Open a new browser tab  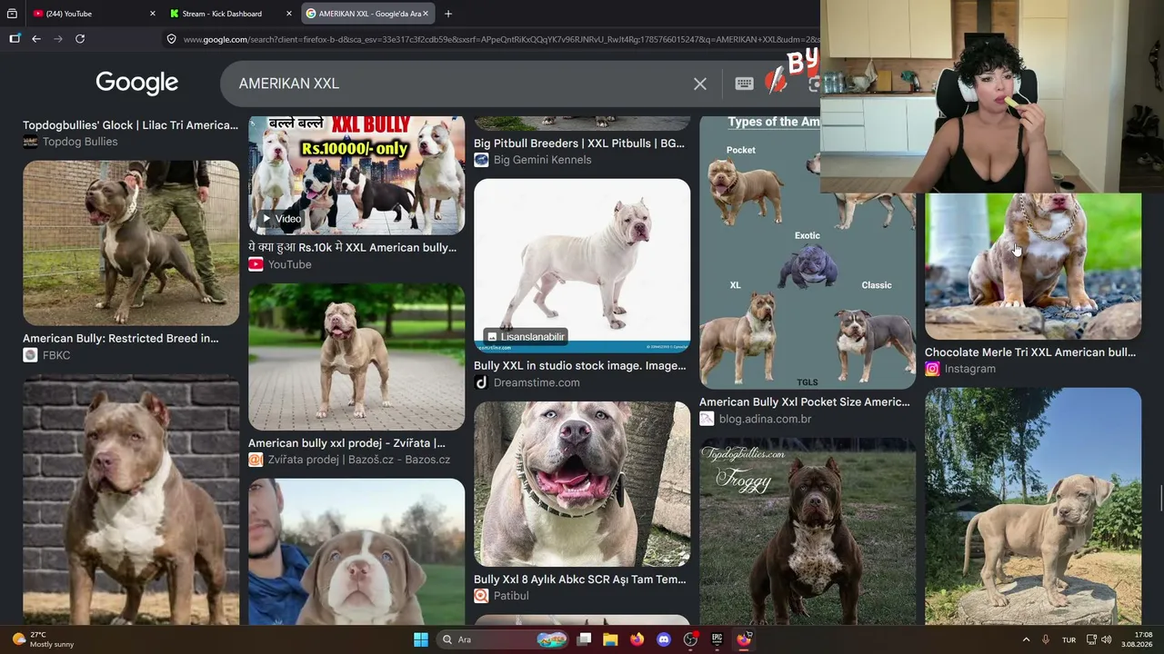[x=448, y=14]
